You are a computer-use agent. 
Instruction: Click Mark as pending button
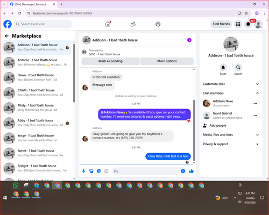tap(110, 61)
